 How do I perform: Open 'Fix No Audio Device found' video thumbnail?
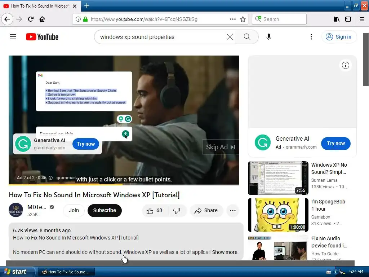tap(278, 248)
